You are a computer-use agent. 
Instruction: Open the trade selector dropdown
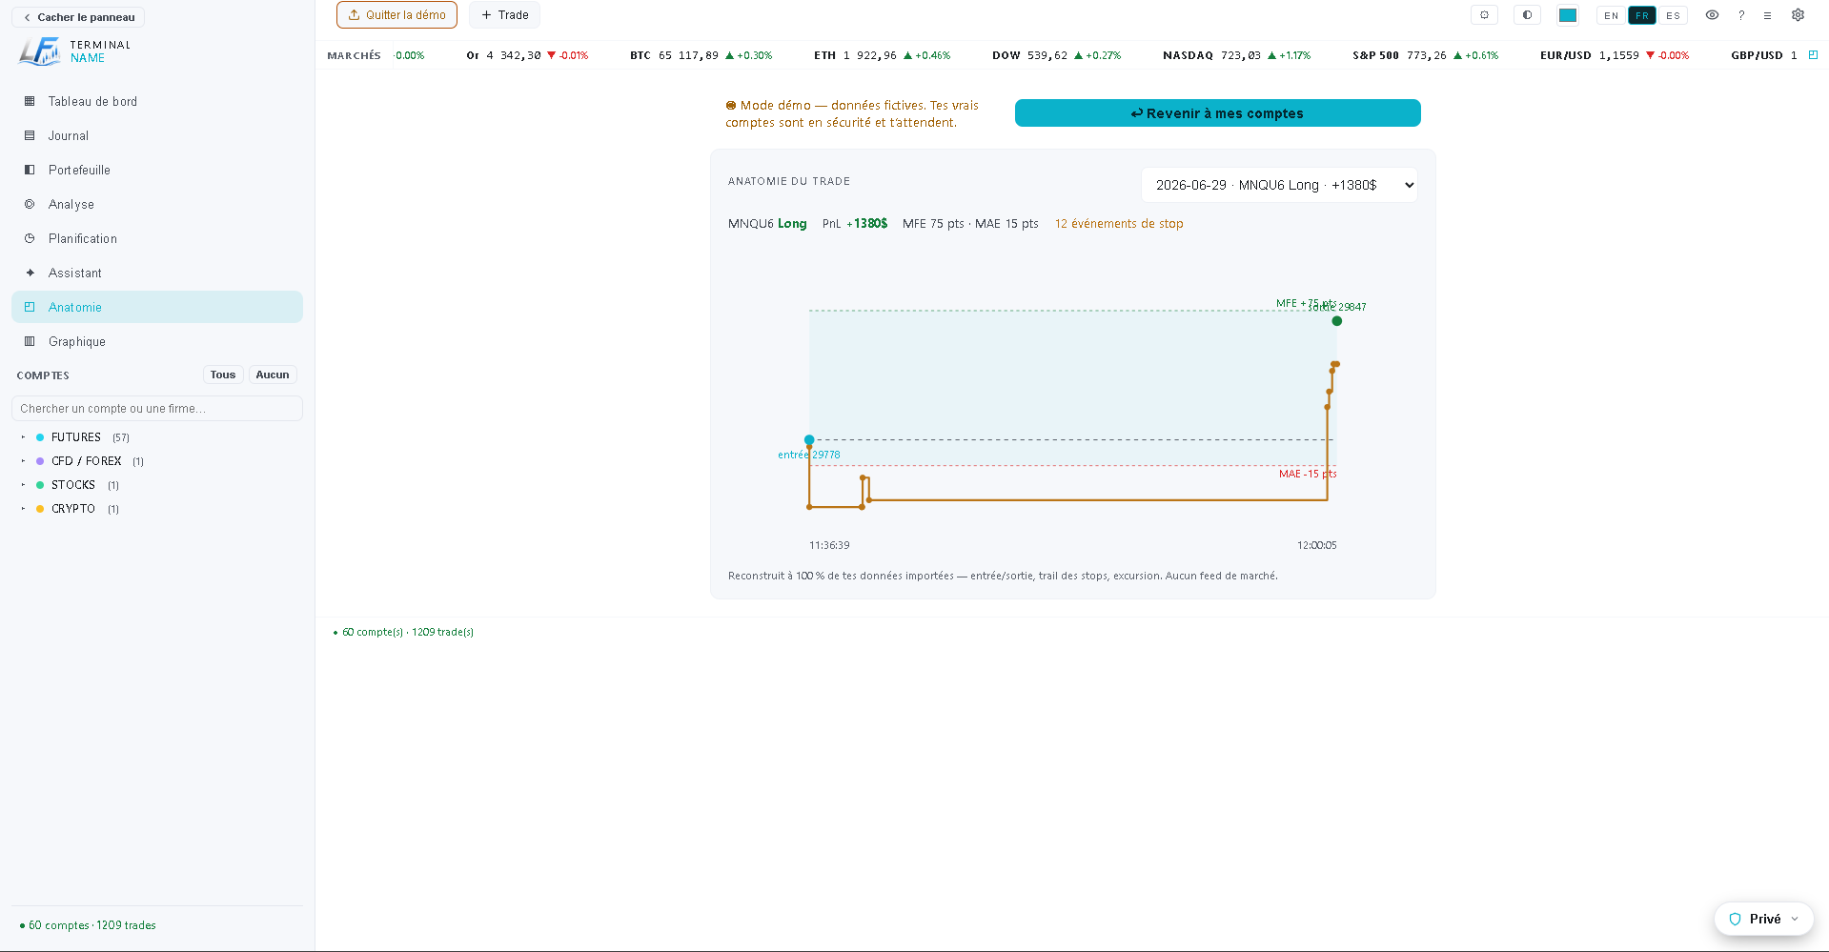pos(1279,185)
